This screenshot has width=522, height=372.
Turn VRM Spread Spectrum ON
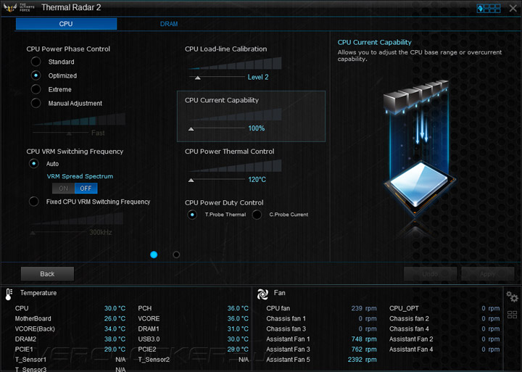(63, 188)
